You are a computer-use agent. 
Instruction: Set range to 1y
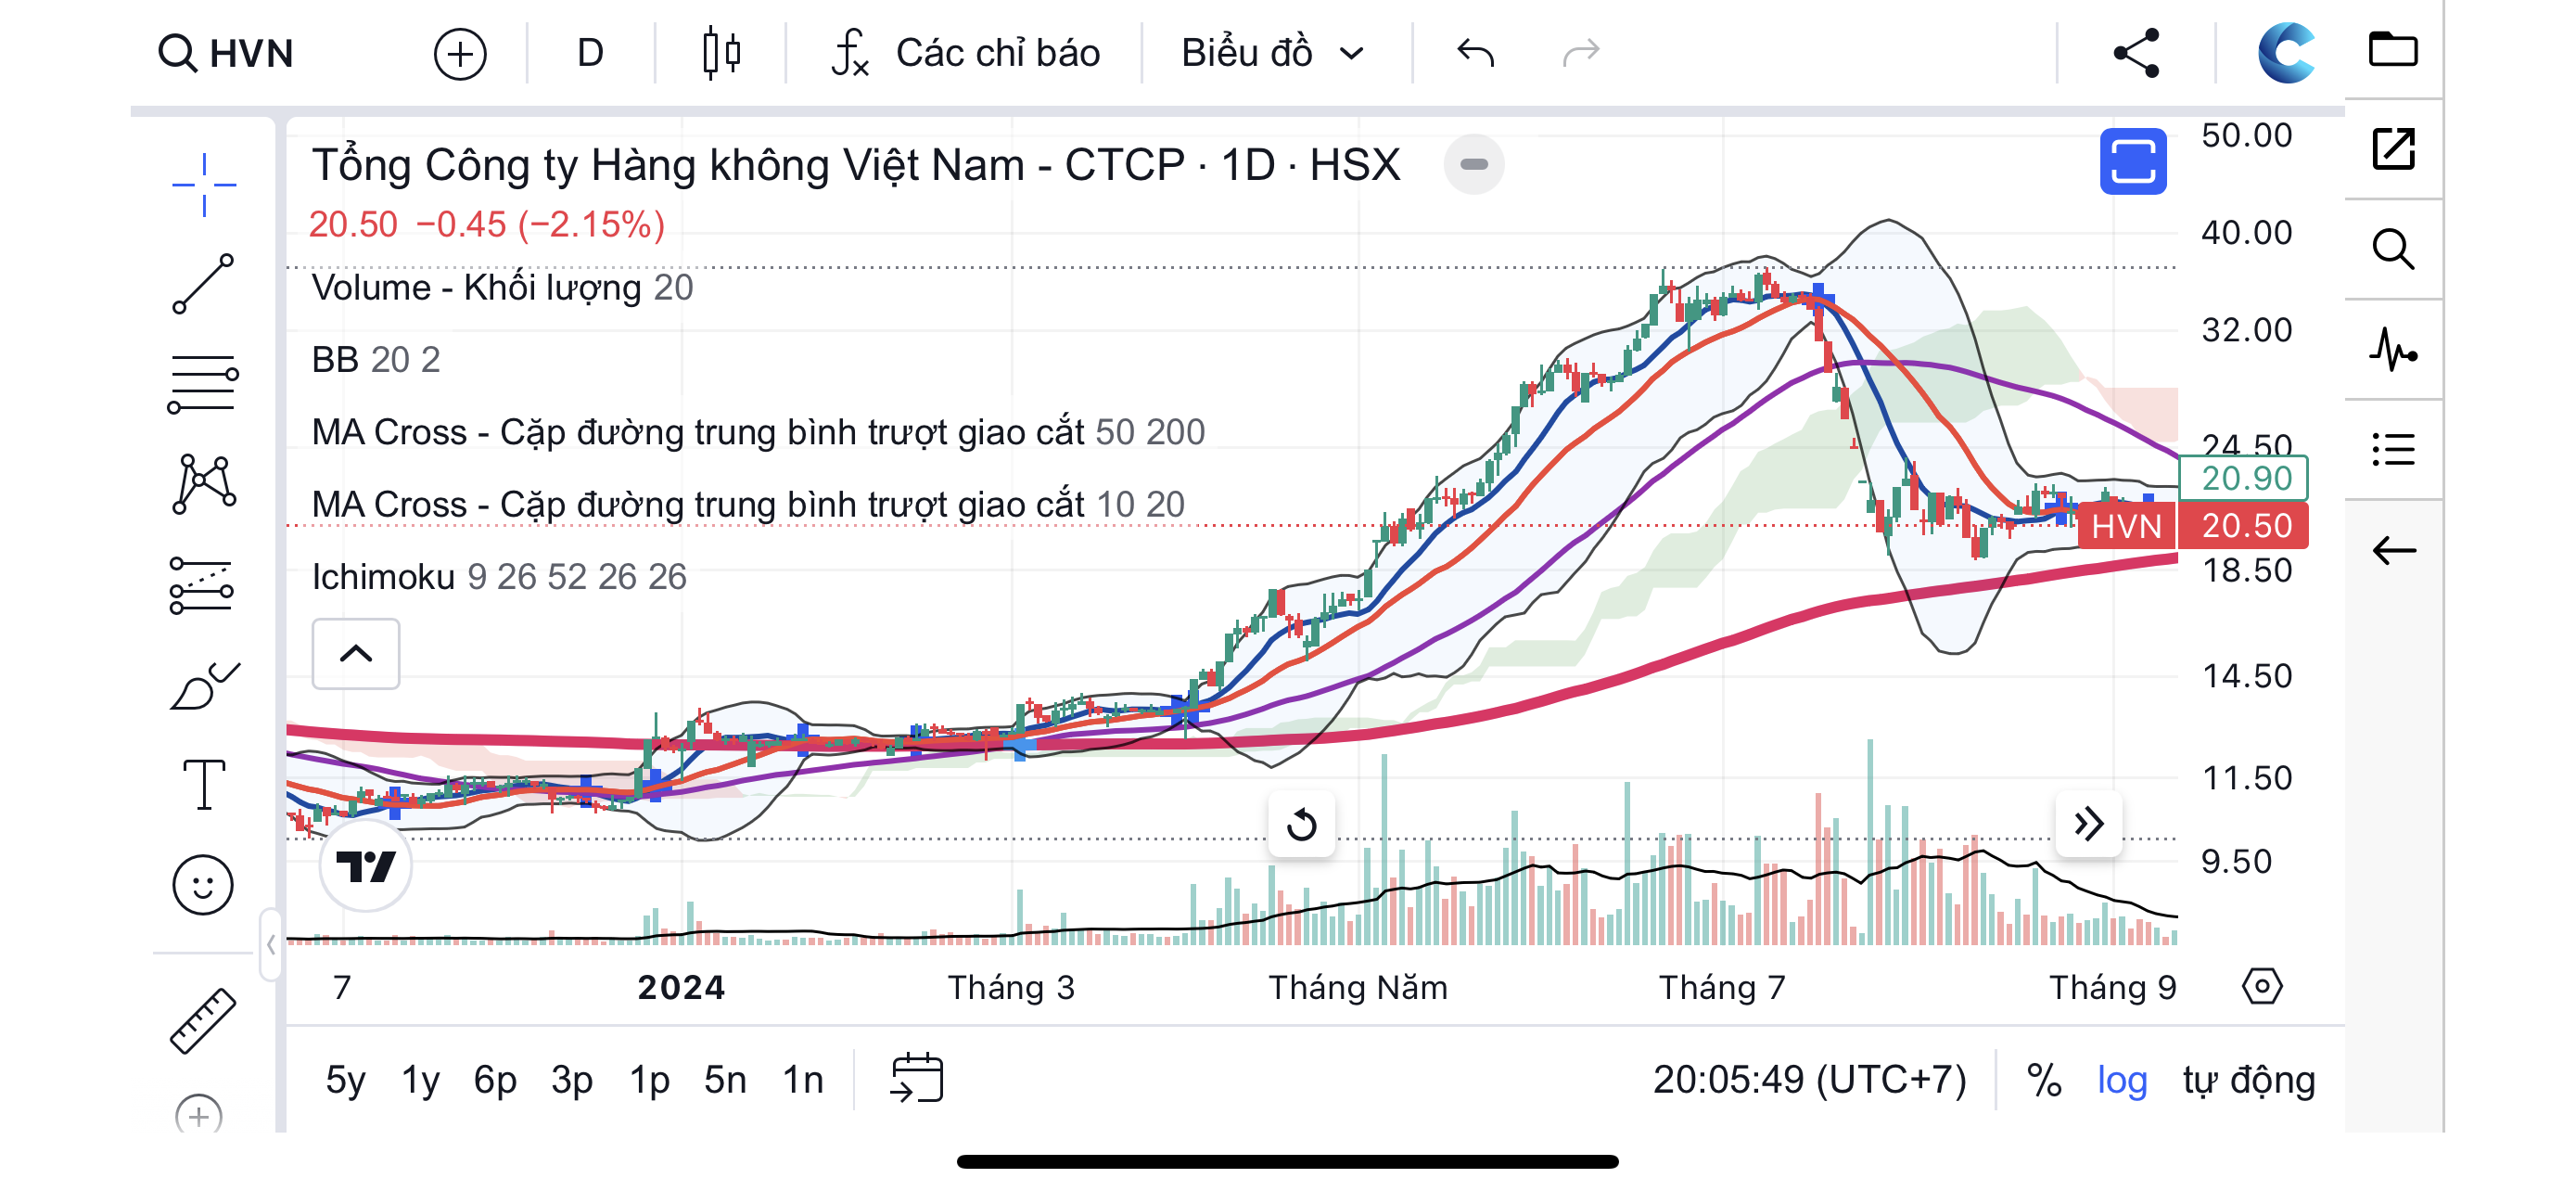(421, 1079)
